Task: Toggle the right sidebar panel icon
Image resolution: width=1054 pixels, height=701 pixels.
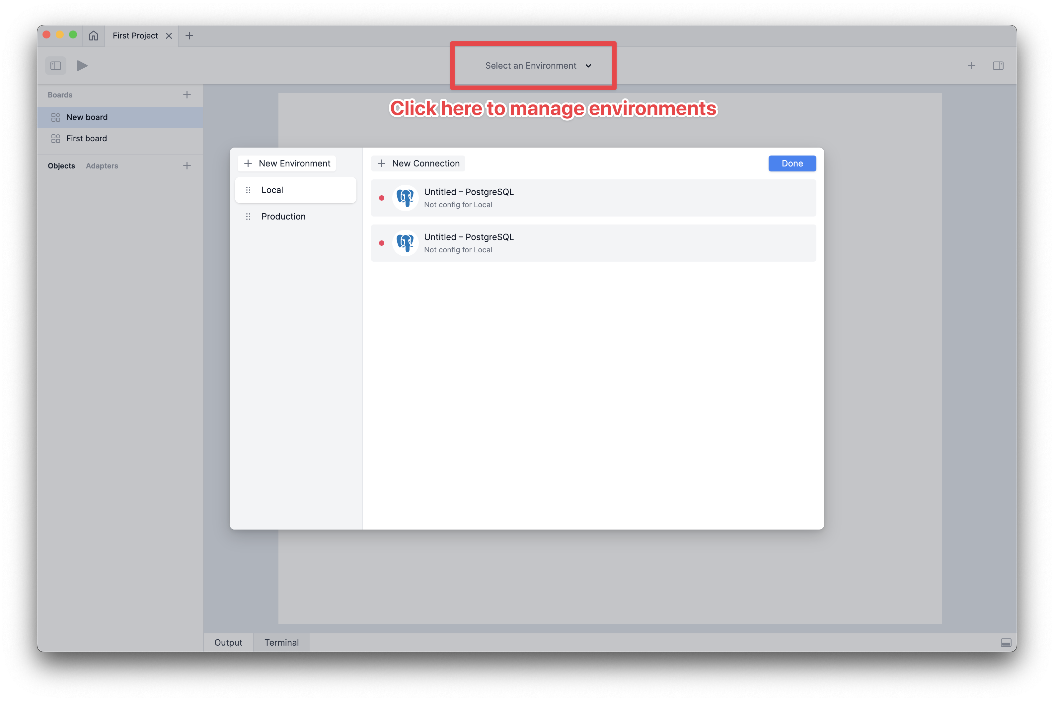Action: 998,66
